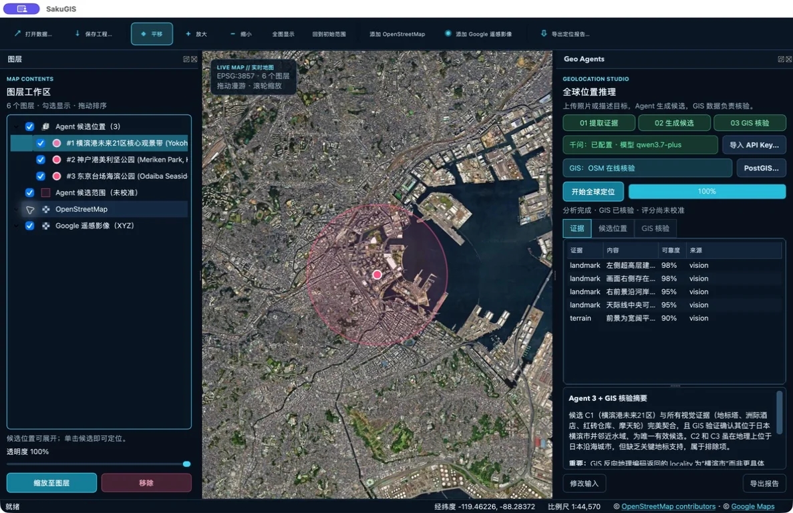The image size is (793, 513).
Task: Click the export location report icon
Action: pyautogui.click(x=544, y=33)
